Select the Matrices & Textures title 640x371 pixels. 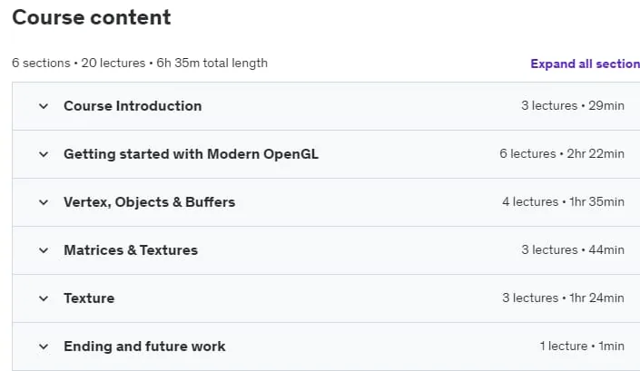131,250
